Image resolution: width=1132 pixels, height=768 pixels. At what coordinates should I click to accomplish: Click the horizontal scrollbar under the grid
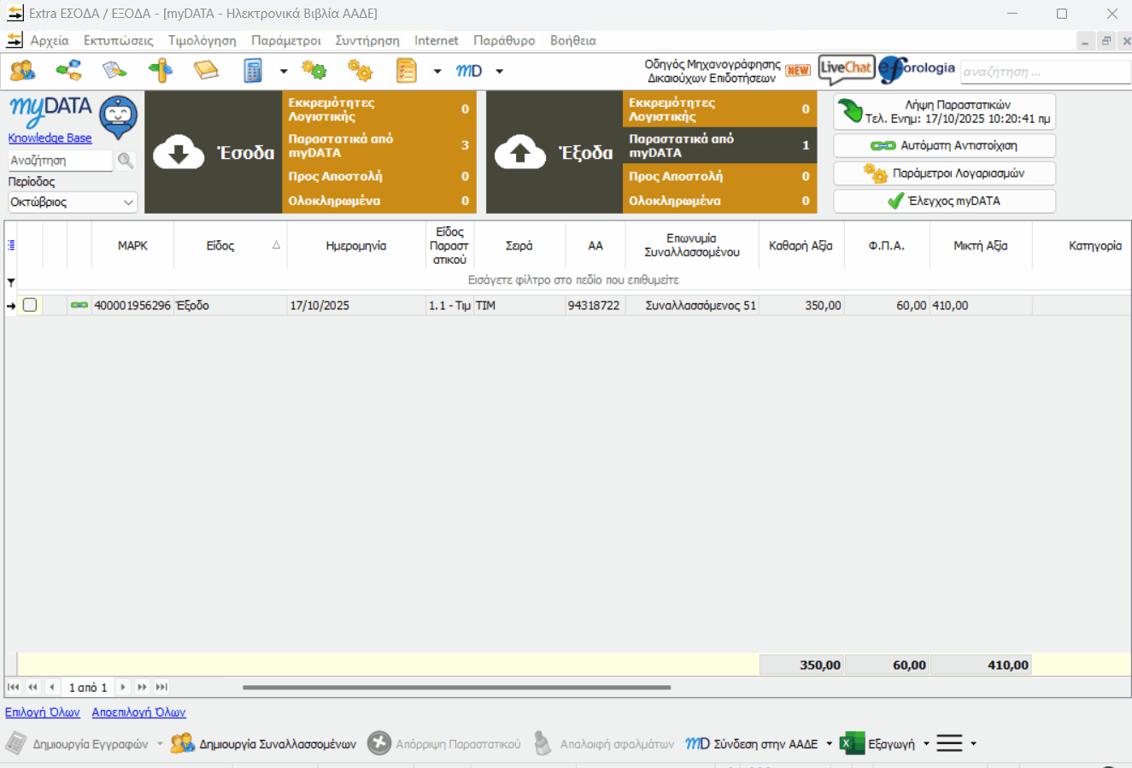point(456,687)
